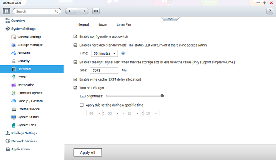
Task: Check Apply this setting during specific time
Action: 81,105
